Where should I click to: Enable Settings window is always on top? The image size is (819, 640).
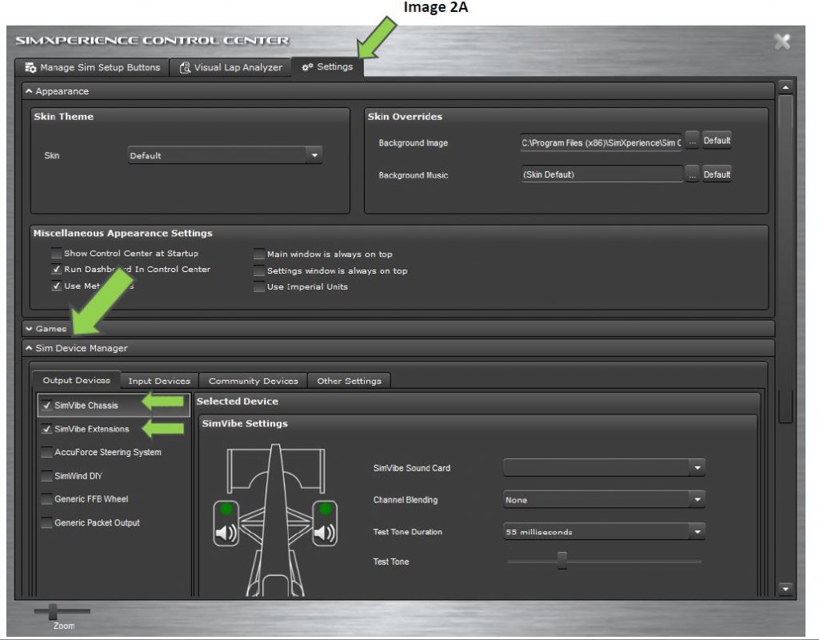coord(258,271)
